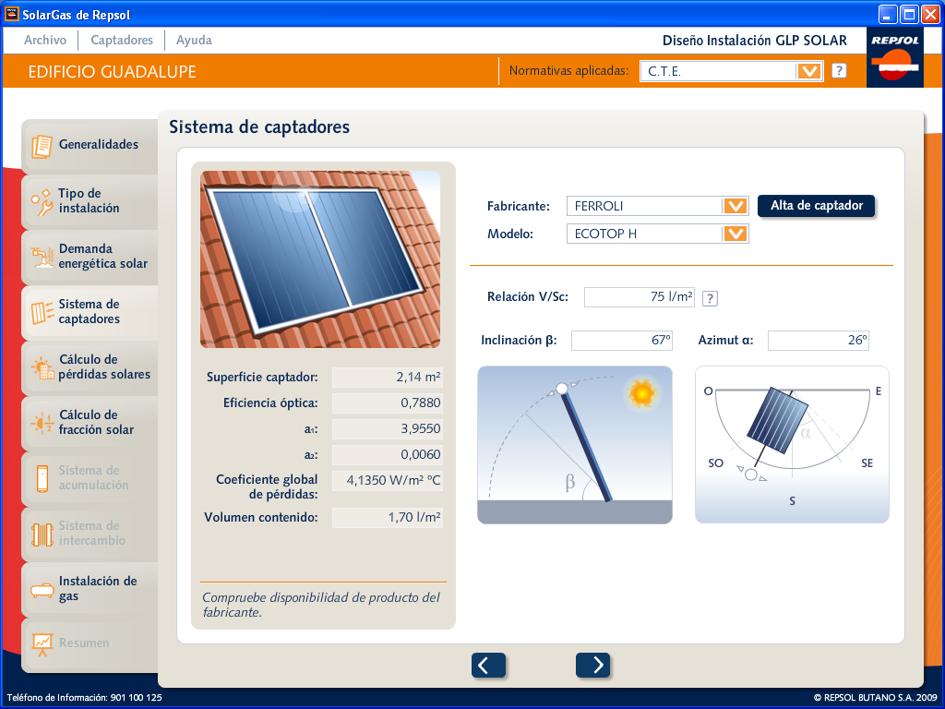Click the Sistema de captadores panel icon
This screenshot has height=709, width=945.
point(42,313)
